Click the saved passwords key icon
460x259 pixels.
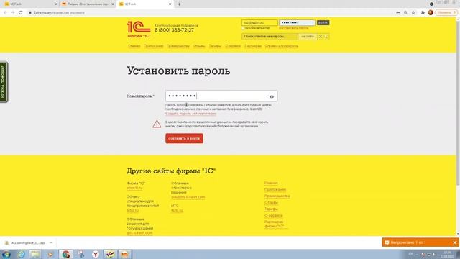point(397,13)
